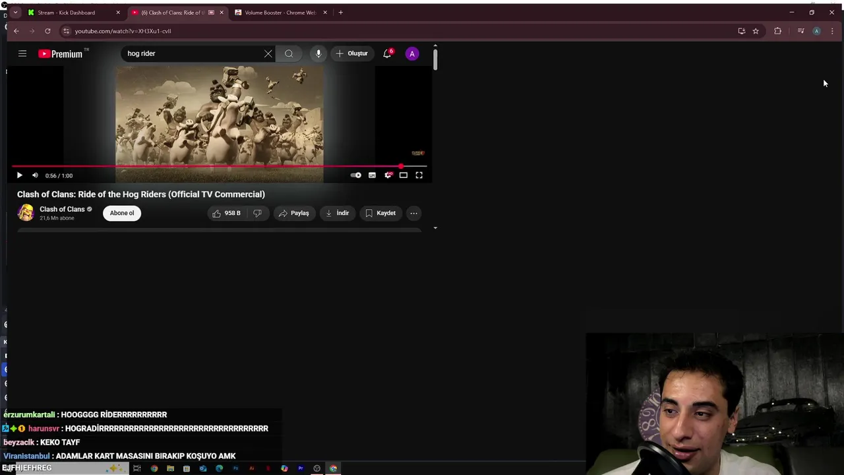Switch to theater mode
Viewport: 844px width, 475px height.
(404, 175)
